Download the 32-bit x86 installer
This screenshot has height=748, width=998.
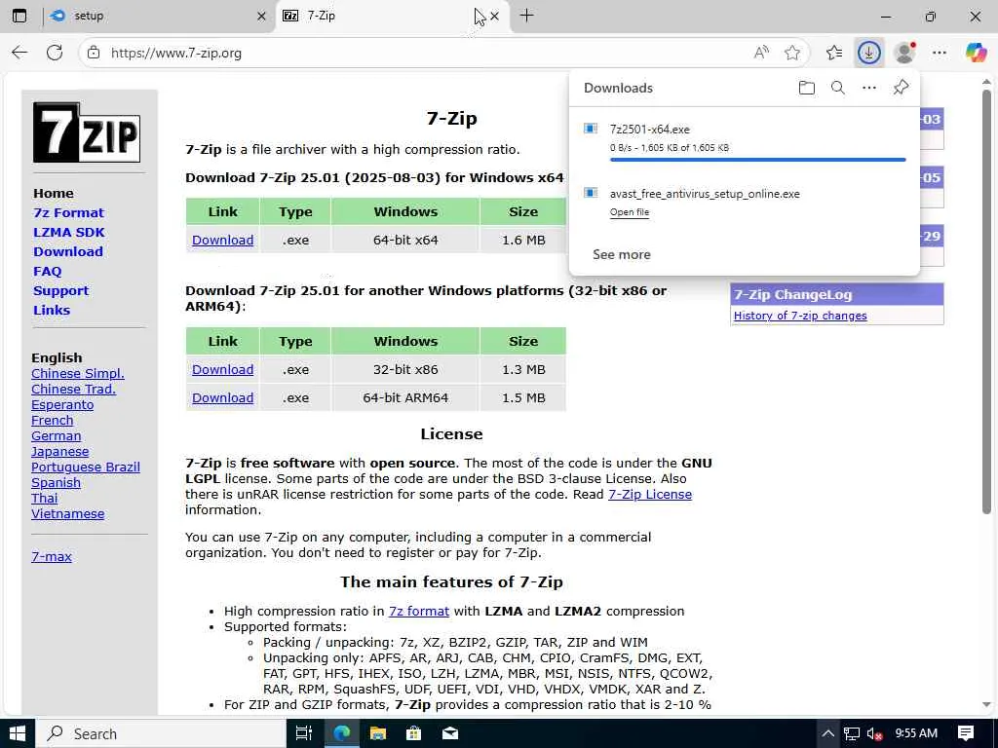tap(223, 369)
